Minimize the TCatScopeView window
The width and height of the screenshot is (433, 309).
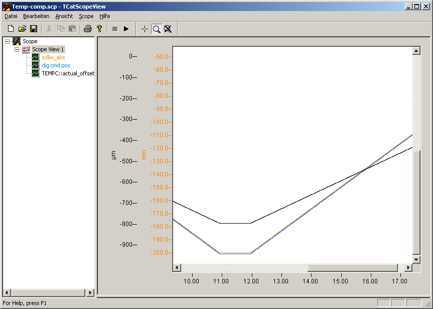[409, 7]
